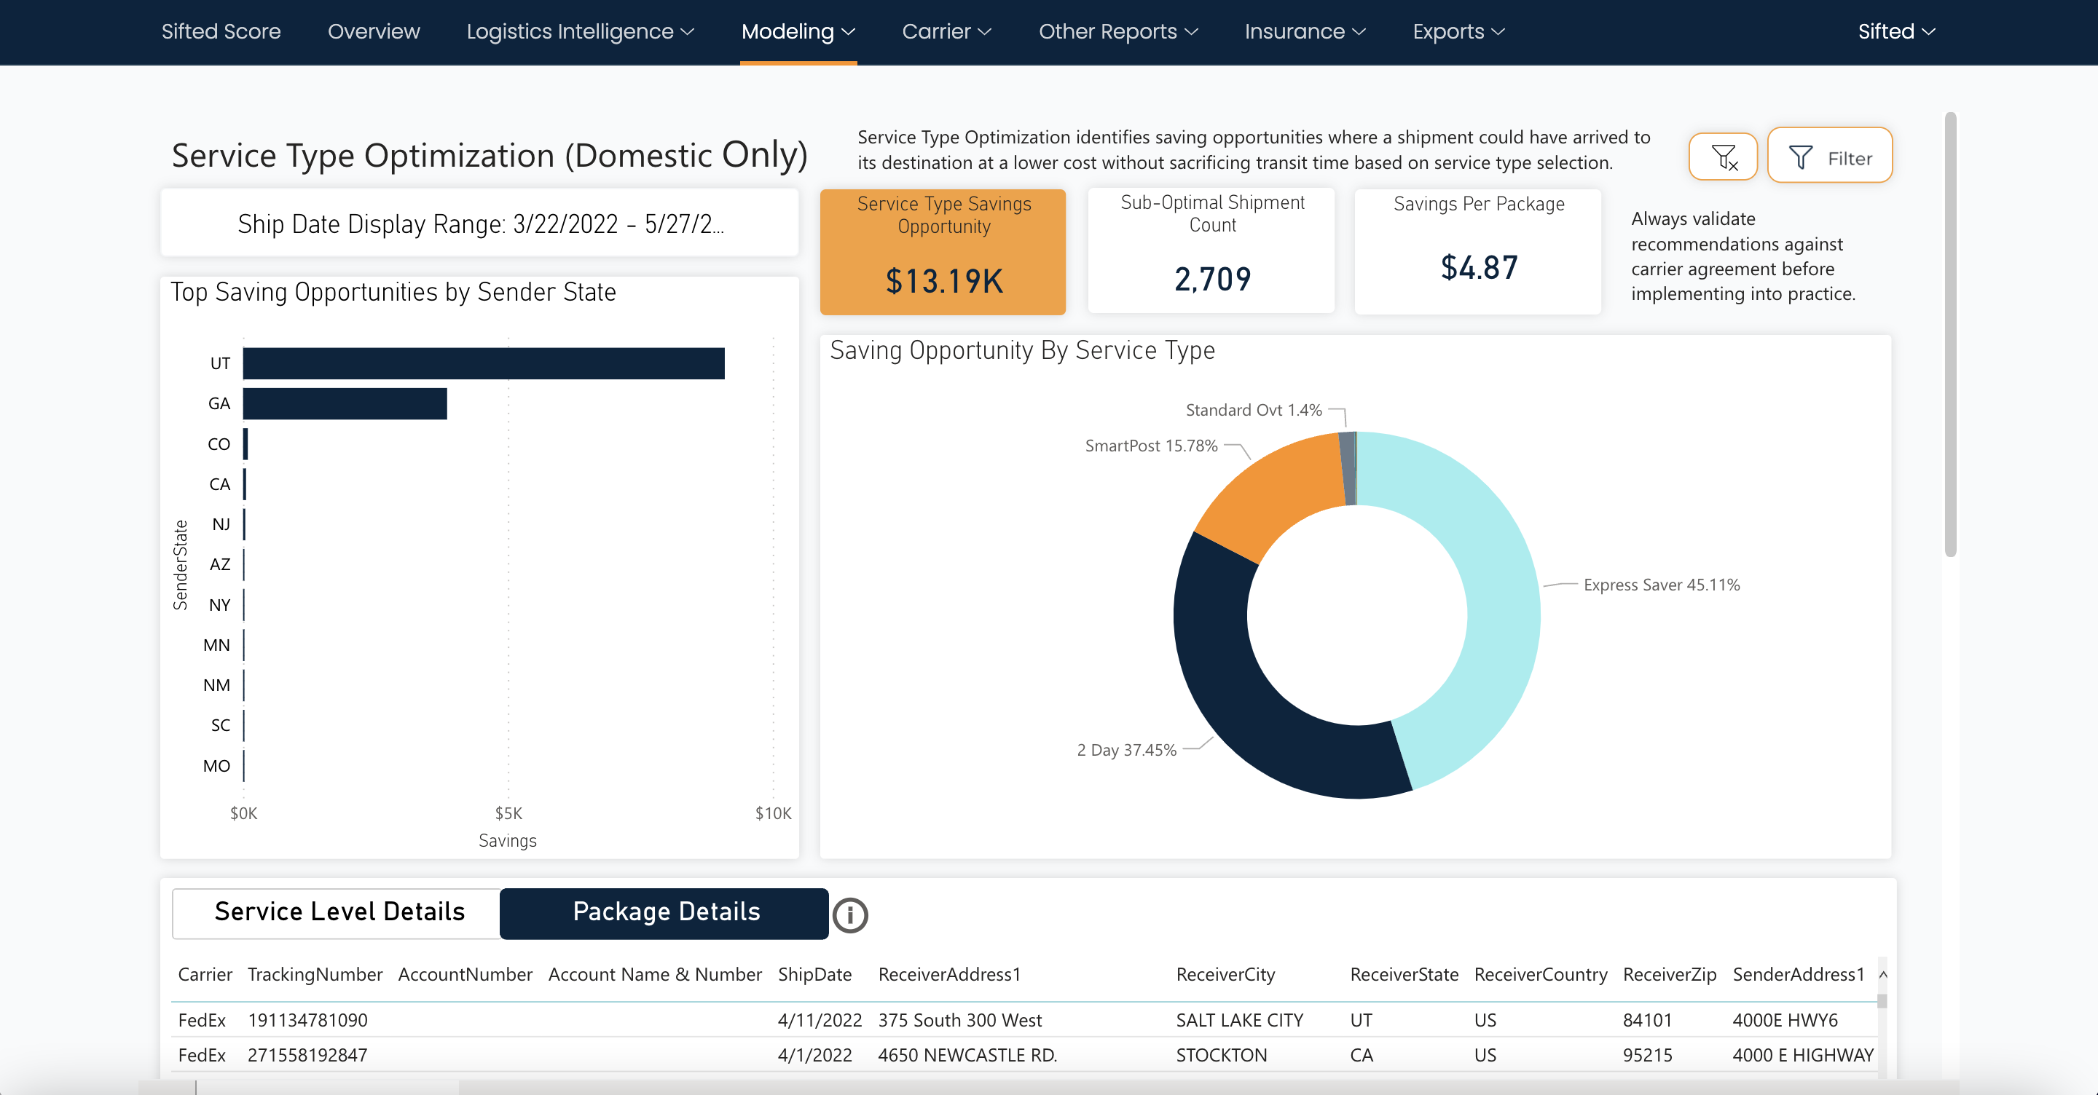2098x1095 pixels.
Task: Click the info icon beside Package Details
Action: click(x=849, y=915)
